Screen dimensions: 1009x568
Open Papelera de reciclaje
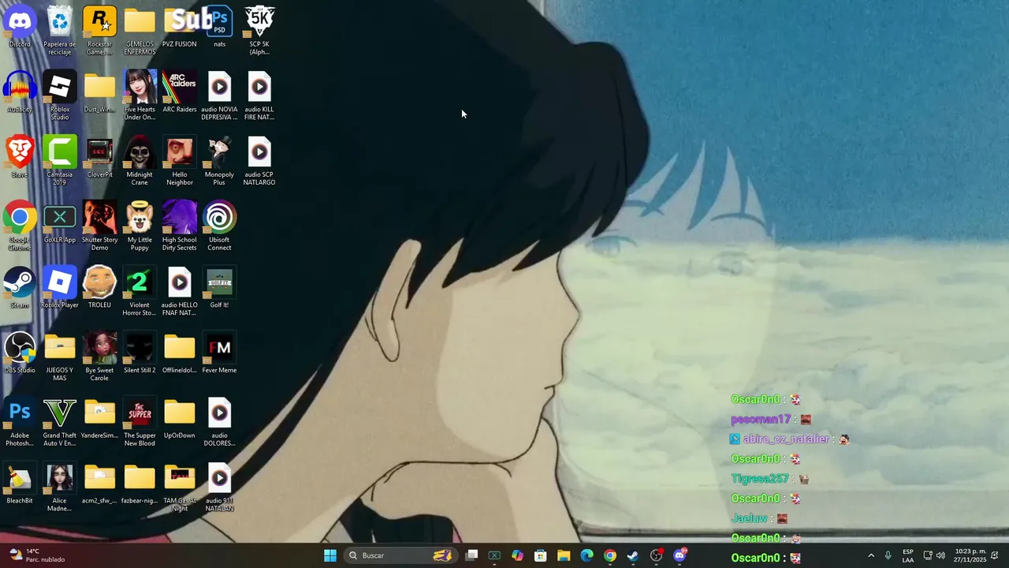tap(60, 31)
